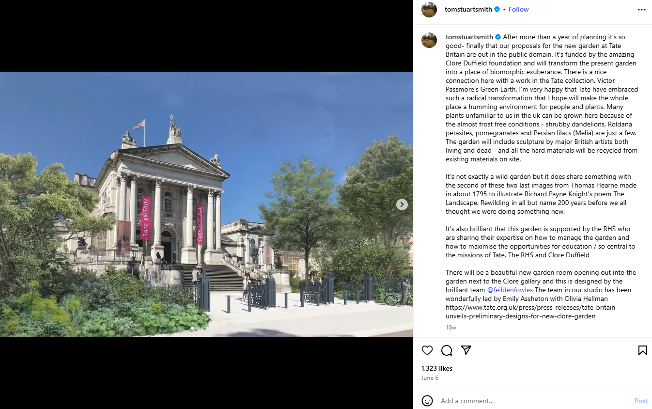
Task: Like the post with the heart icon
Action: (427, 350)
